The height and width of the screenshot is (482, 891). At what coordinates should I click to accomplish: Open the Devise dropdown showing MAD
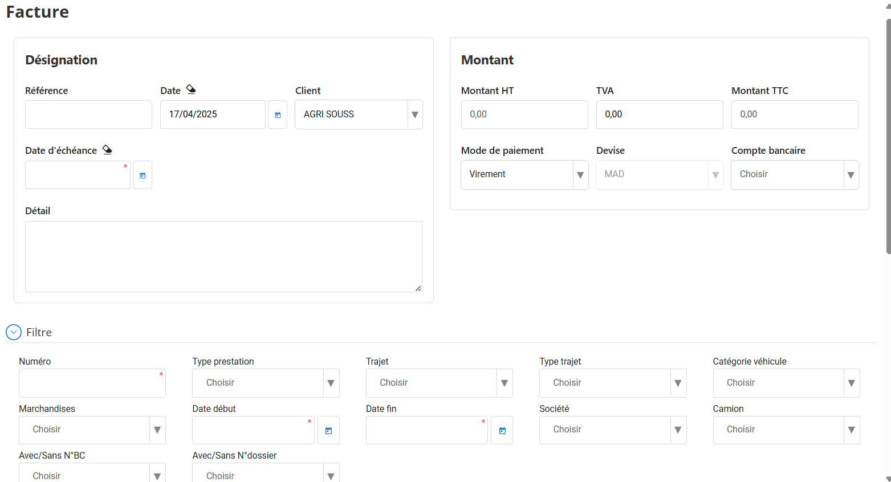(x=660, y=174)
